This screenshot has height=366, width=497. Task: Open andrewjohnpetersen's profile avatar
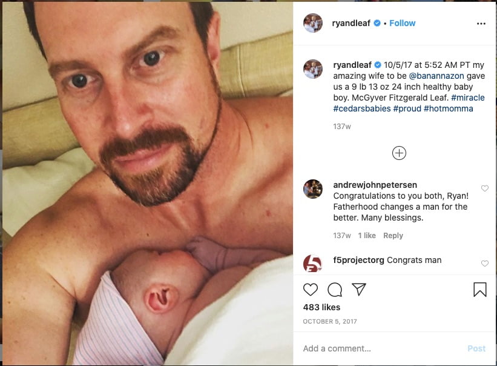coord(313,189)
